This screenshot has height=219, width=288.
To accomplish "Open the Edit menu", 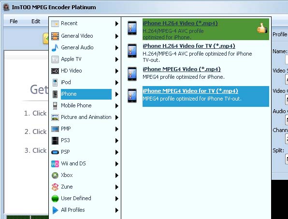I will pyautogui.click(x=36, y=21).
